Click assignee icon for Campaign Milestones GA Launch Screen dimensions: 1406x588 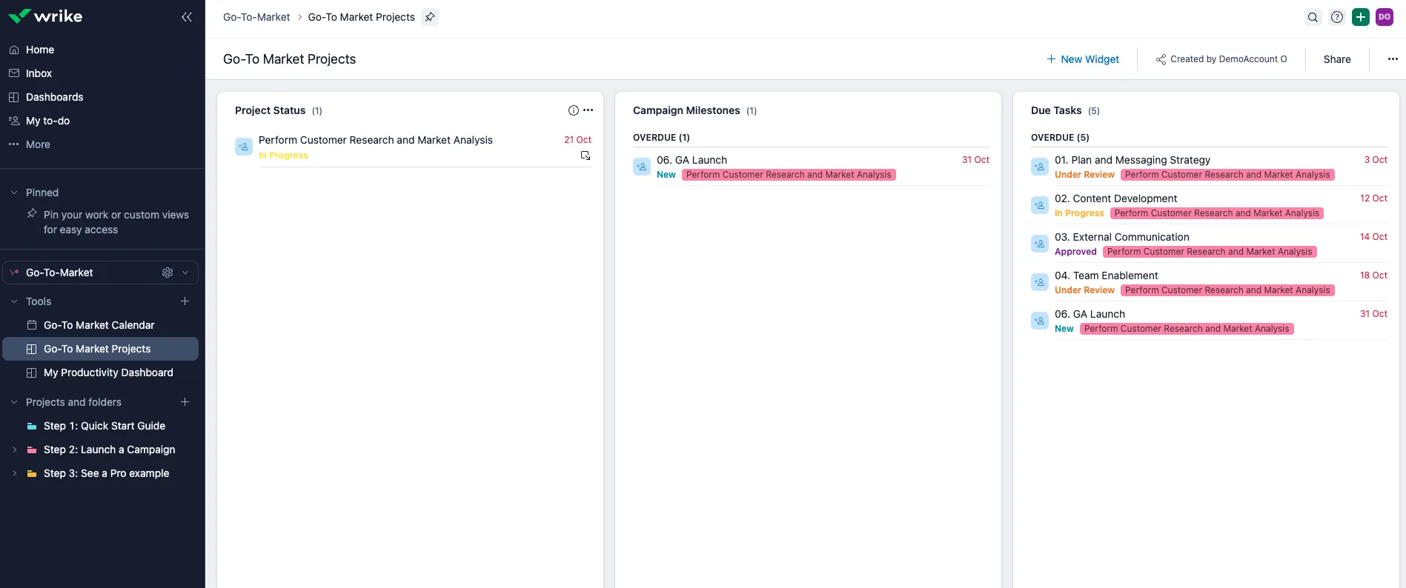pos(642,167)
